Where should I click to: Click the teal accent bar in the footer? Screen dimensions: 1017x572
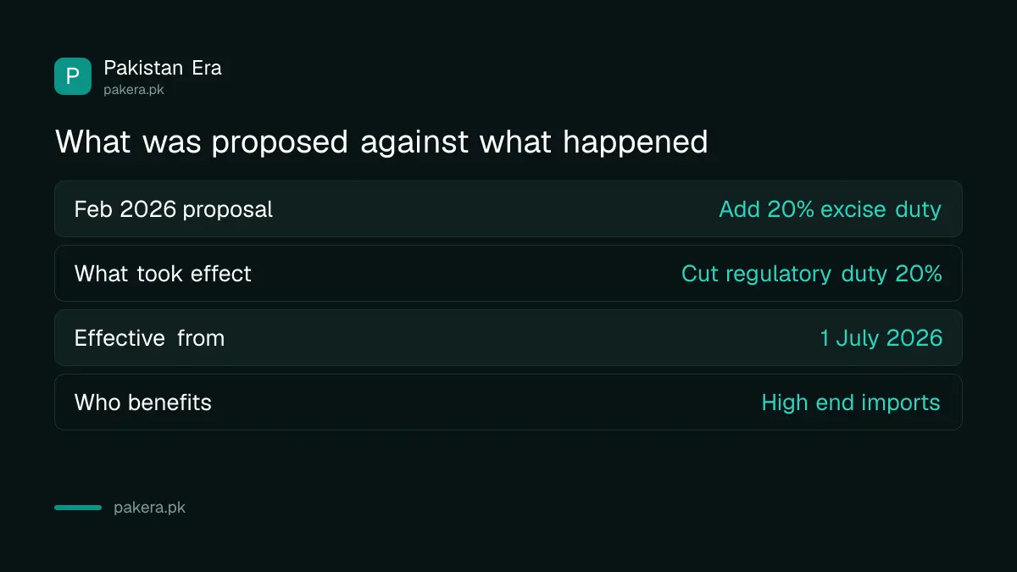point(78,508)
